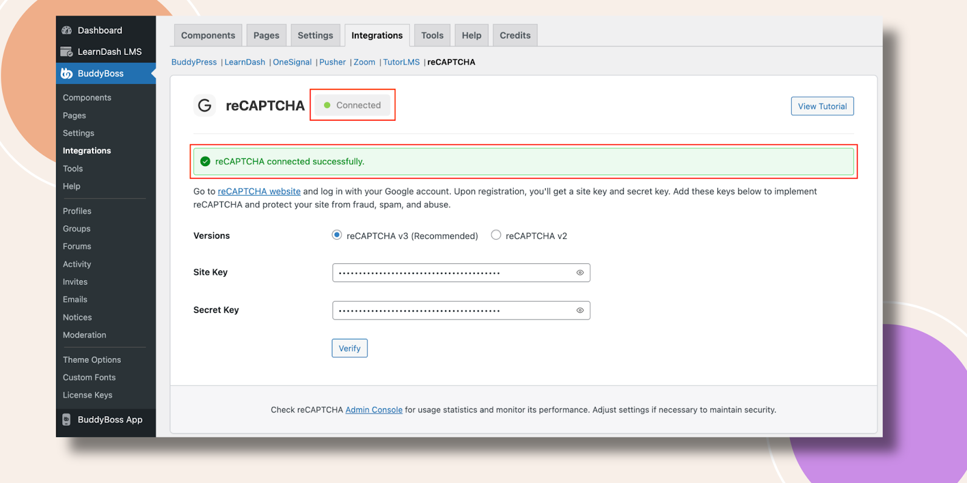967x483 pixels.
Task: Click the Dashboard gauge icon in sidebar
Action: pyautogui.click(x=66, y=30)
